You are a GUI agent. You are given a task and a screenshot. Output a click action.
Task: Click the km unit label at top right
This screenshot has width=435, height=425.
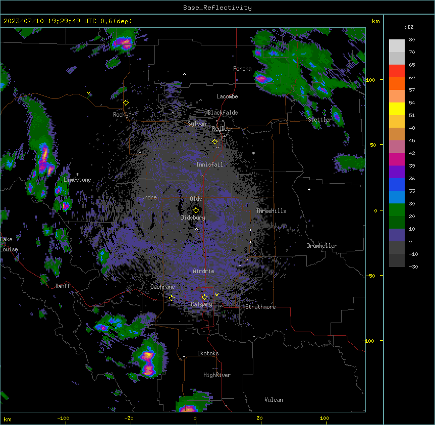pyautogui.click(x=376, y=21)
